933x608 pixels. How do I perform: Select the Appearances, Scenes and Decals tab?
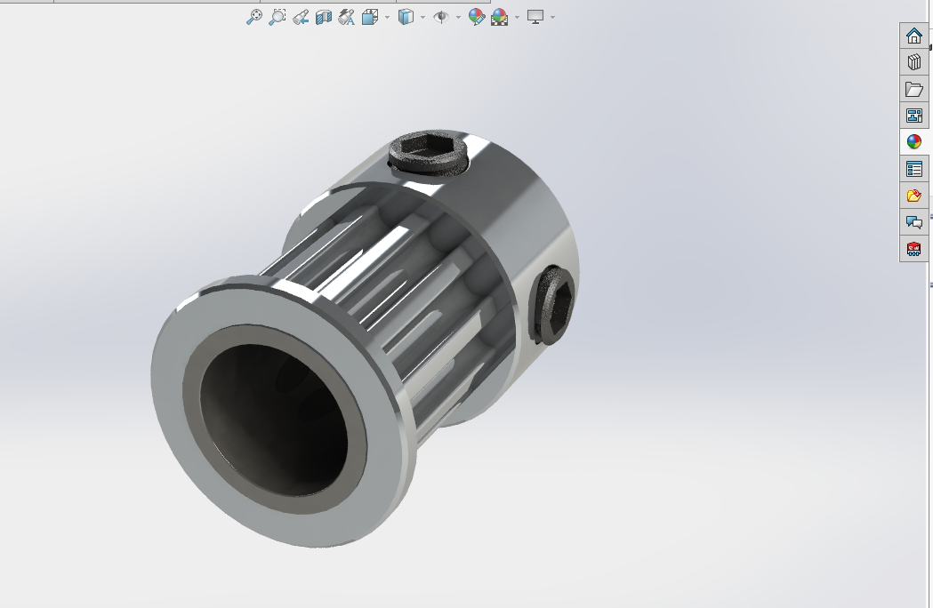[x=914, y=141]
